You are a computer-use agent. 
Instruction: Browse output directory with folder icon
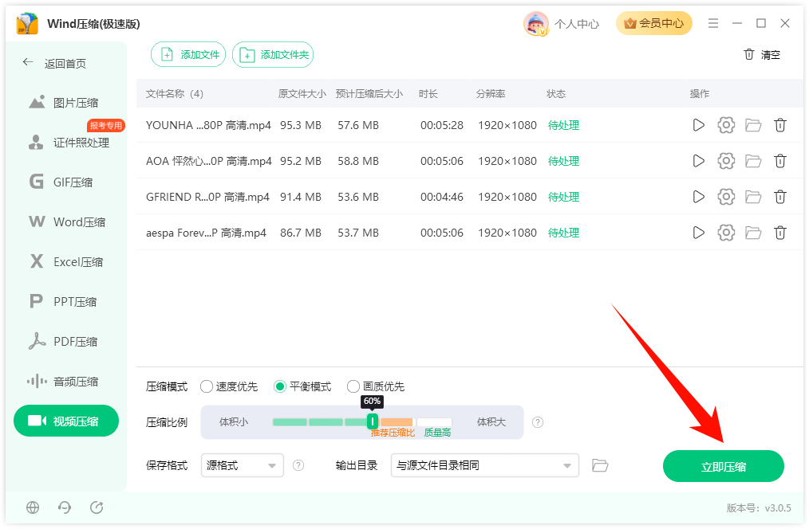[x=600, y=465]
